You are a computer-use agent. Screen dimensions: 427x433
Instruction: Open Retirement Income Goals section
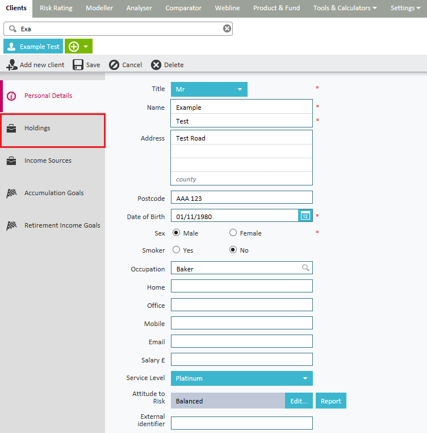tap(52, 225)
